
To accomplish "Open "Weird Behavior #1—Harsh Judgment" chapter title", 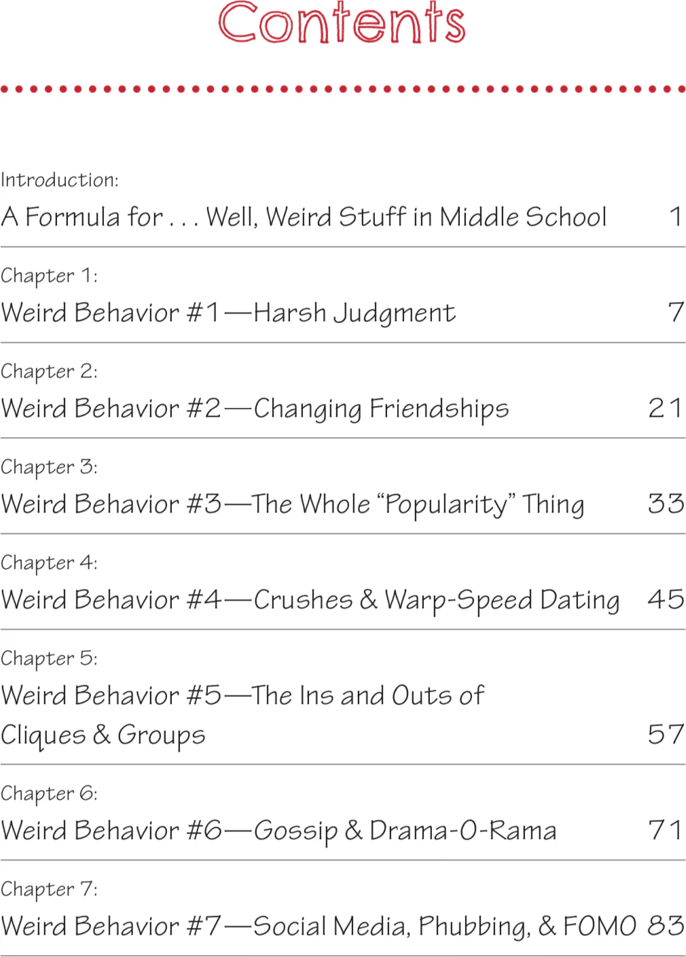I will (x=228, y=313).
